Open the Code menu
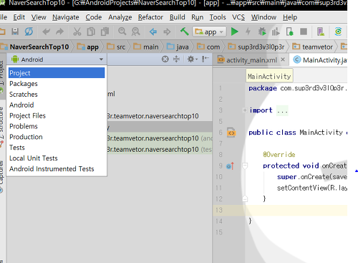The width and height of the screenshot is (358, 263). coord(94,17)
